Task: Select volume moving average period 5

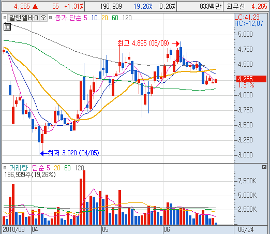Action: (48, 168)
